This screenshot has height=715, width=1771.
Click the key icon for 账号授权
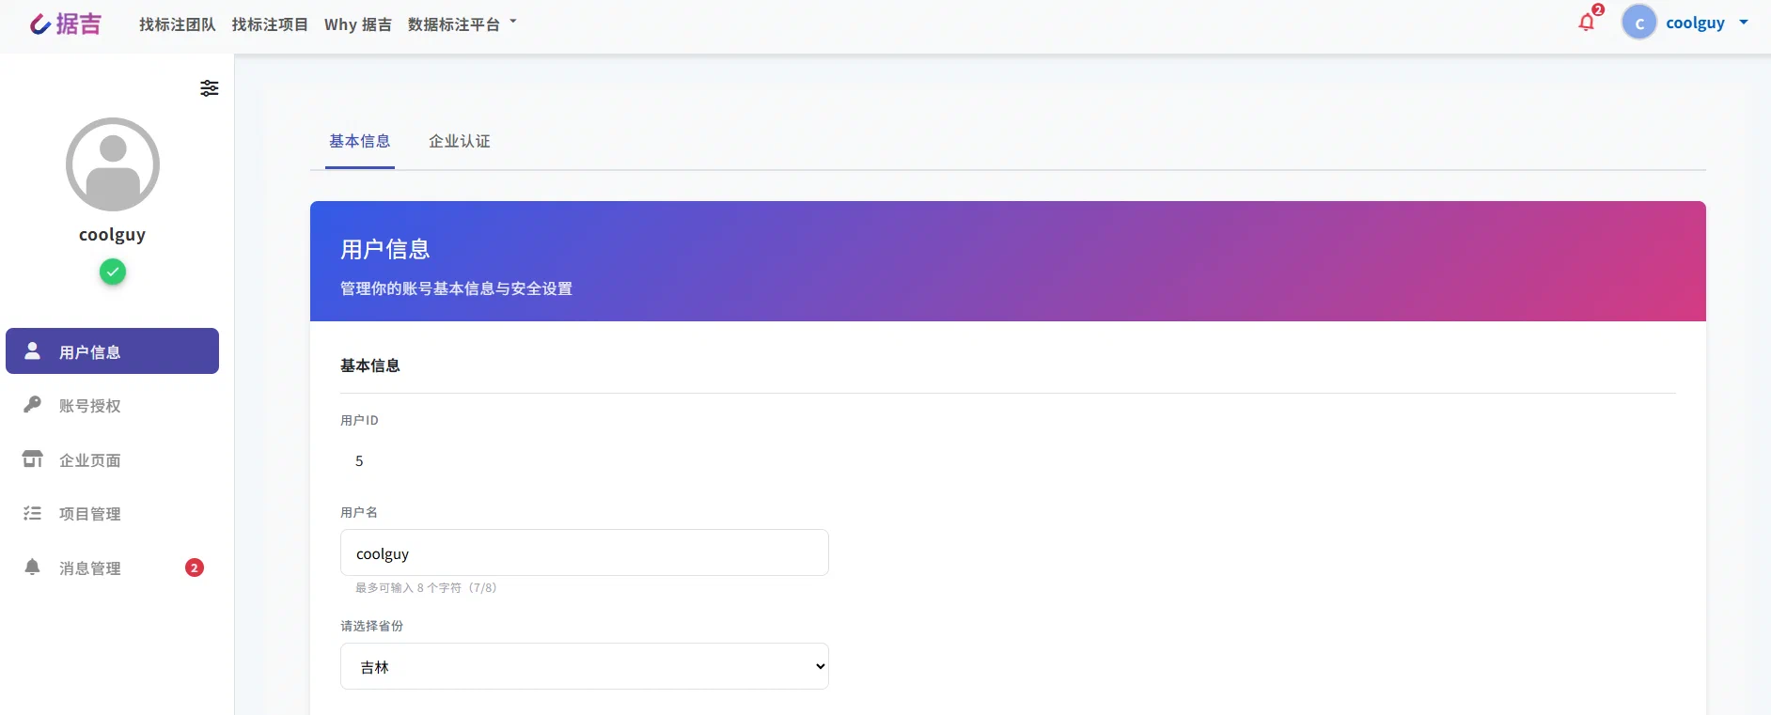tap(33, 405)
